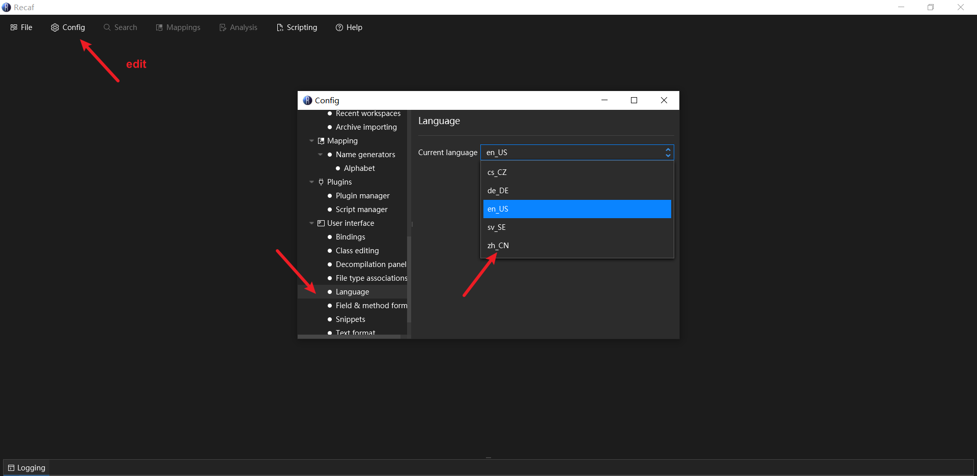
Task: Click the Plugins plug icon
Action: [x=321, y=182]
